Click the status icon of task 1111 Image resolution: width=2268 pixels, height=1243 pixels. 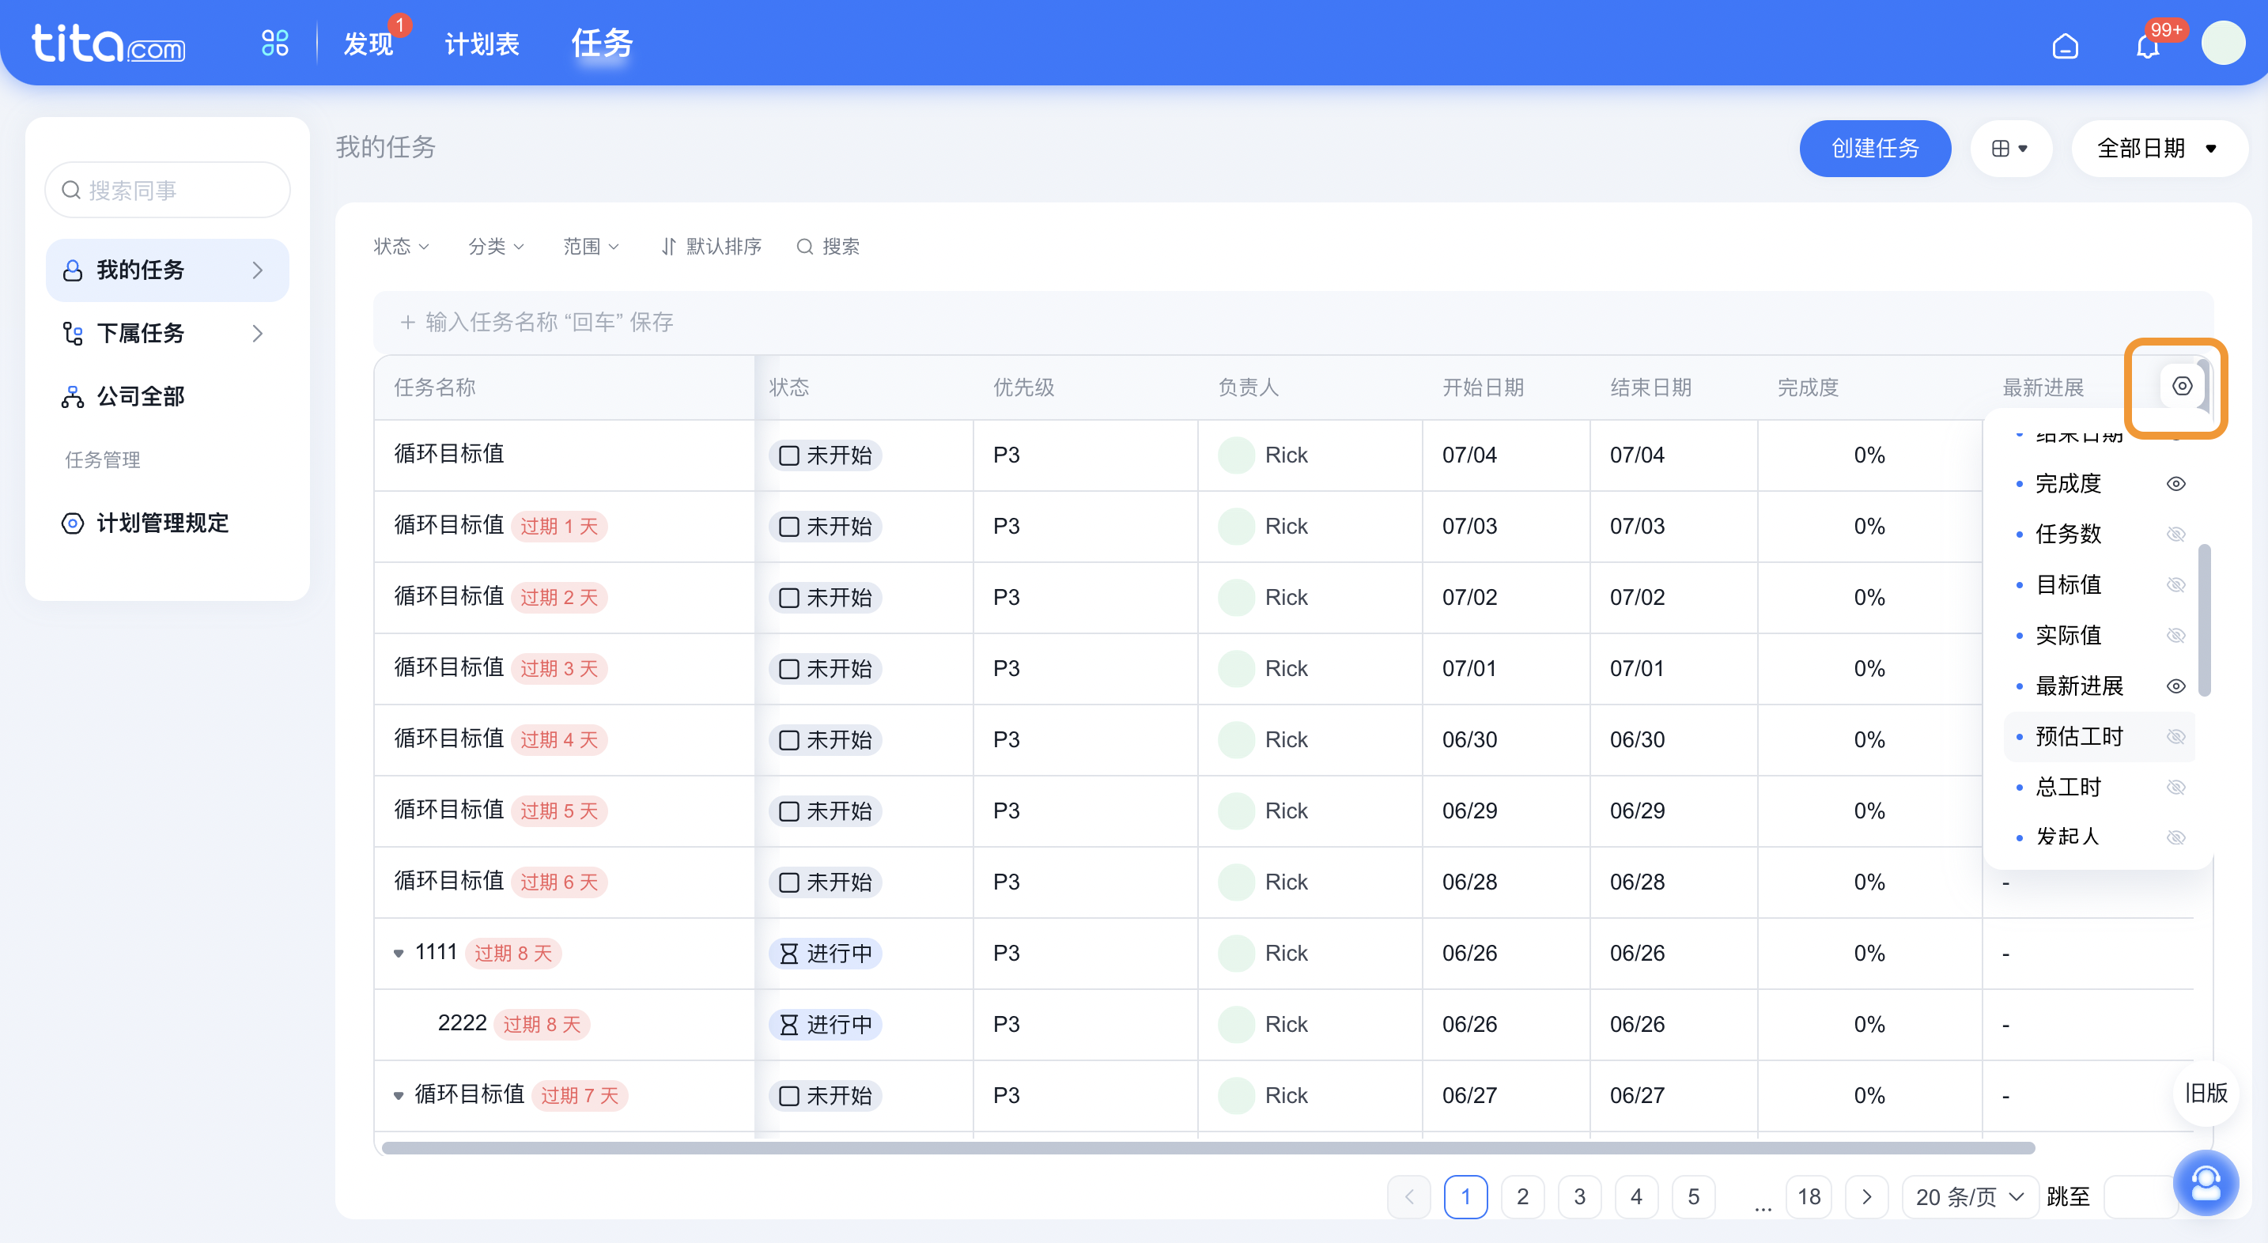(789, 954)
